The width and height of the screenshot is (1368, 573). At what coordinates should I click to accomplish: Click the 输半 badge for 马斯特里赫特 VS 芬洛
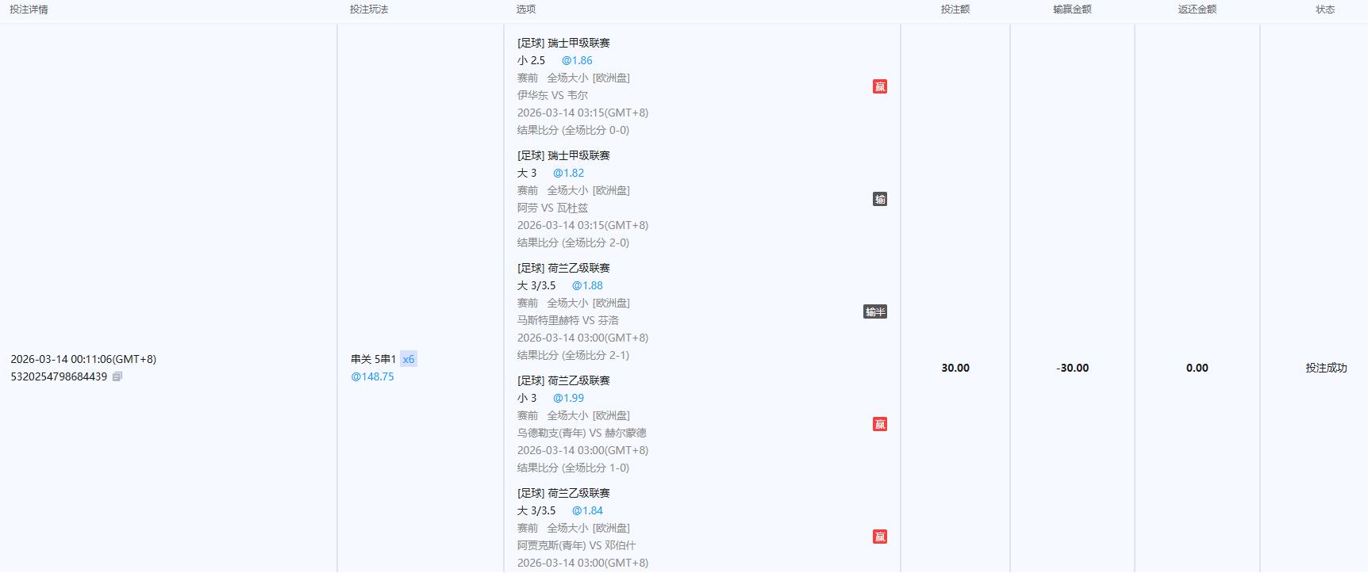tap(874, 312)
